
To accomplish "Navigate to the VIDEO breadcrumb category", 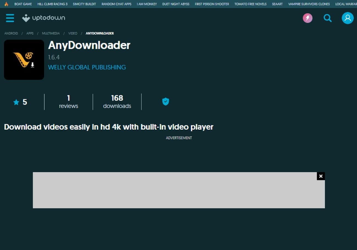I will point(72,33).
